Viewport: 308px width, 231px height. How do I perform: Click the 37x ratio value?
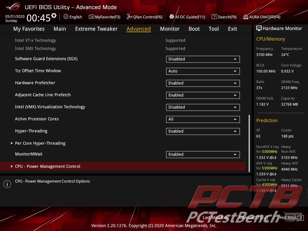click(x=259, y=88)
